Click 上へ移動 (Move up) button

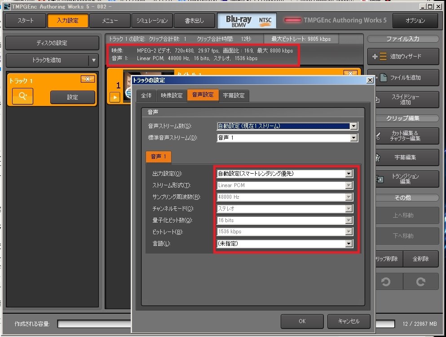(x=407, y=215)
